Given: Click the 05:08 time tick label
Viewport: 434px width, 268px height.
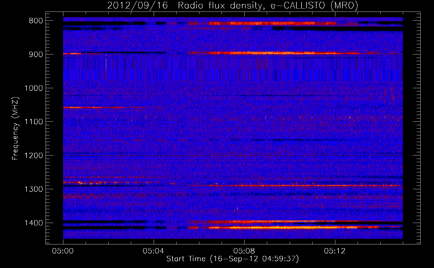Looking at the screenshot, I should tap(244, 251).
